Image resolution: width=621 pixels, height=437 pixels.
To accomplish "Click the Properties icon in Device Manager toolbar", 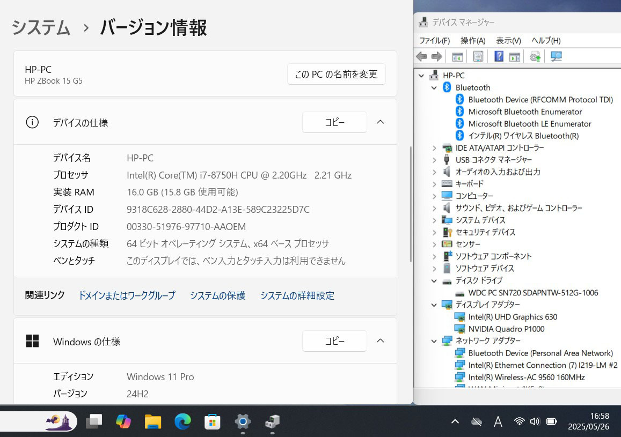I will click(478, 56).
